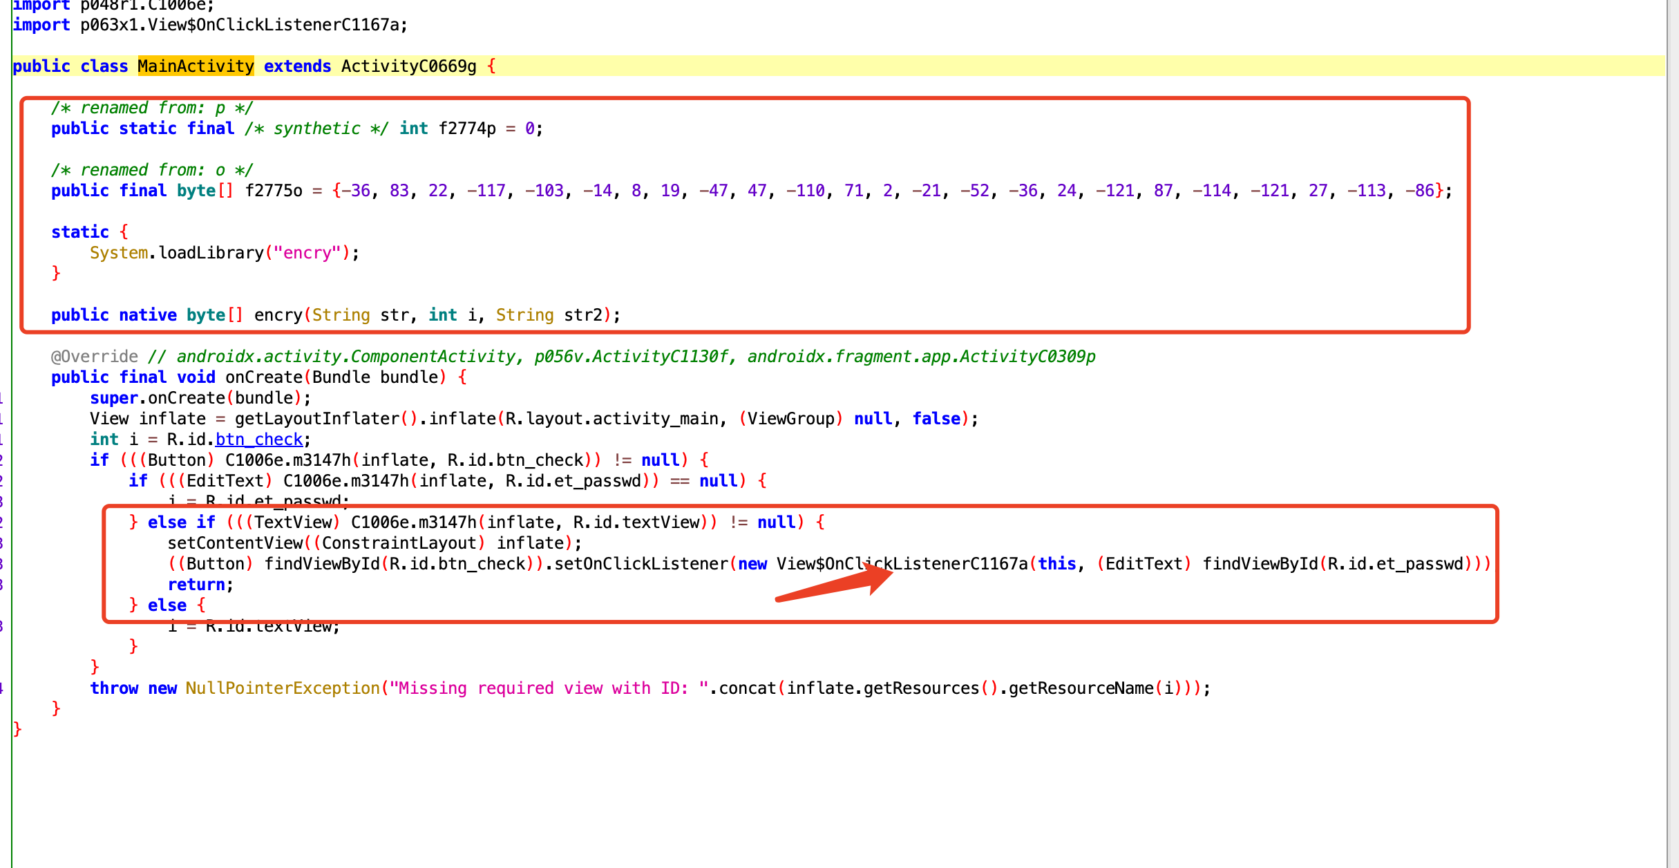Click the f2774p field name
1679x868 pixels.
pyautogui.click(x=468, y=129)
